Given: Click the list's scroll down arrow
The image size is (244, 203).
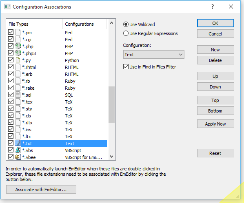Looking at the screenshot, I should pyautogui.click(x=111, y=157).
